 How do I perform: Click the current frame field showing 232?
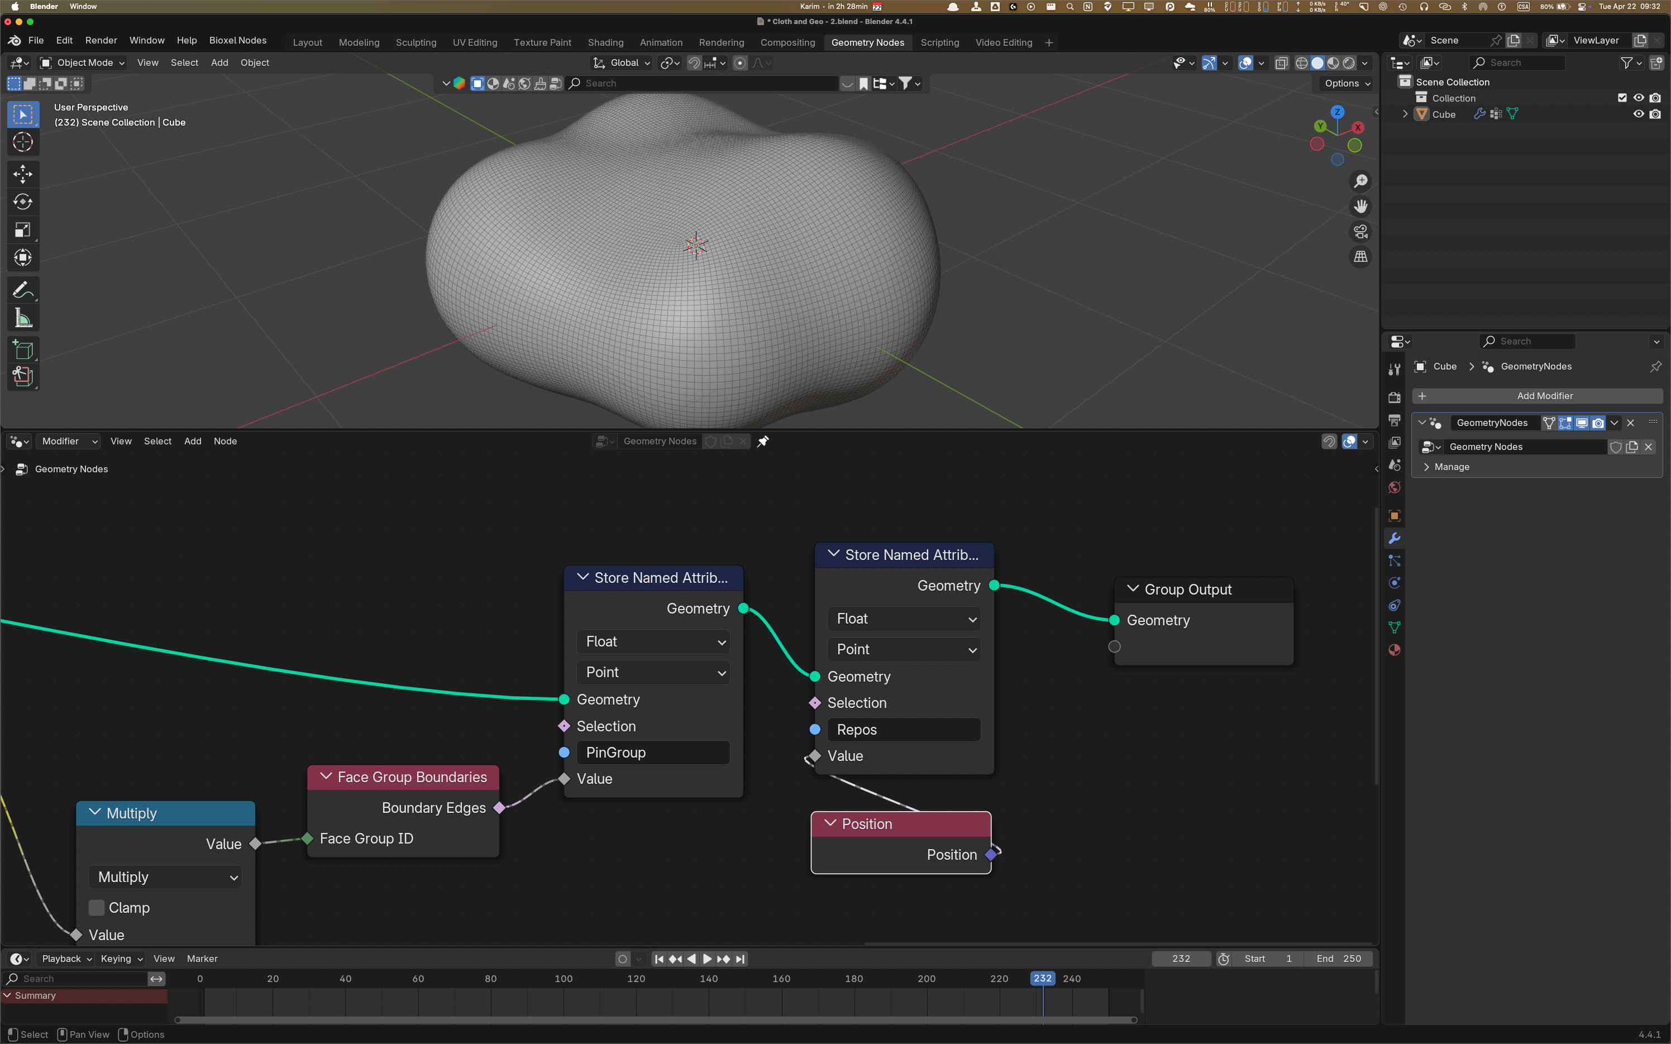(1181, 959)
